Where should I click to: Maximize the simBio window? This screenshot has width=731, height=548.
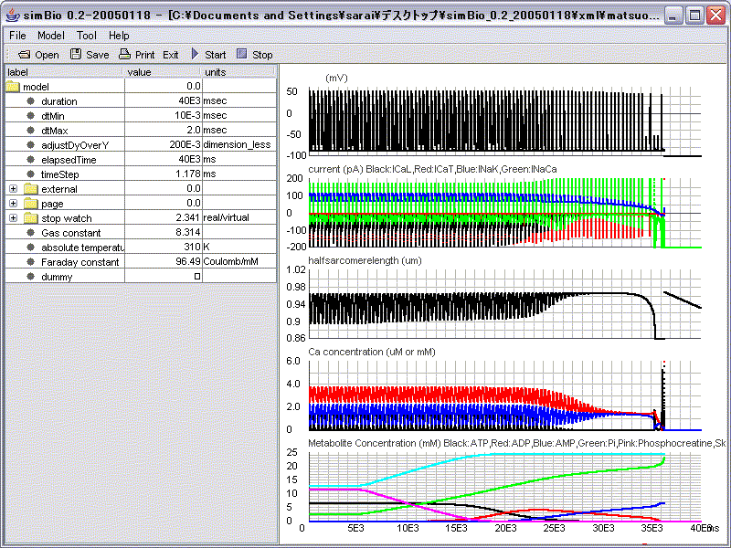pyautogui.click(x=694, y=15)
